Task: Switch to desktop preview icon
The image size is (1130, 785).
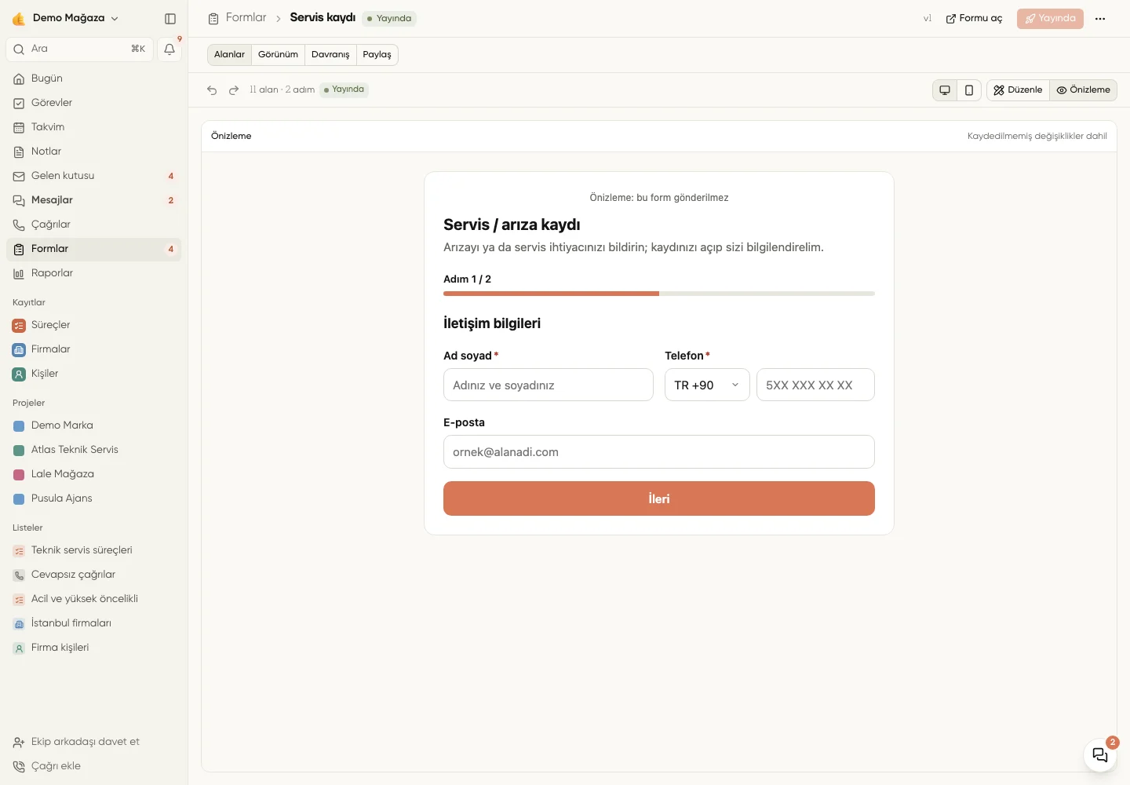Action: (945, 90)
